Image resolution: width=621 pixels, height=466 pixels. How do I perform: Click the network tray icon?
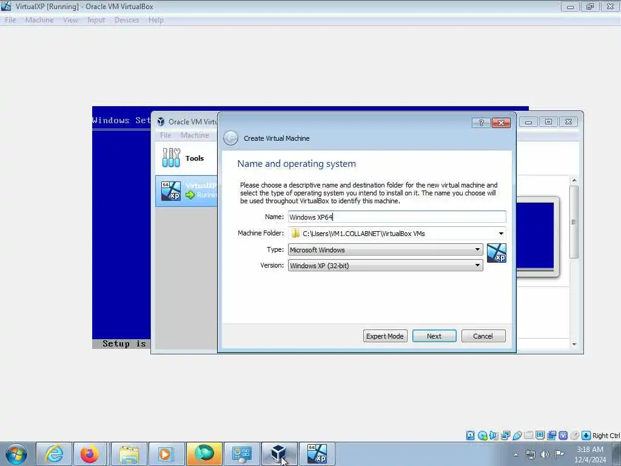(x=530, y=454)
